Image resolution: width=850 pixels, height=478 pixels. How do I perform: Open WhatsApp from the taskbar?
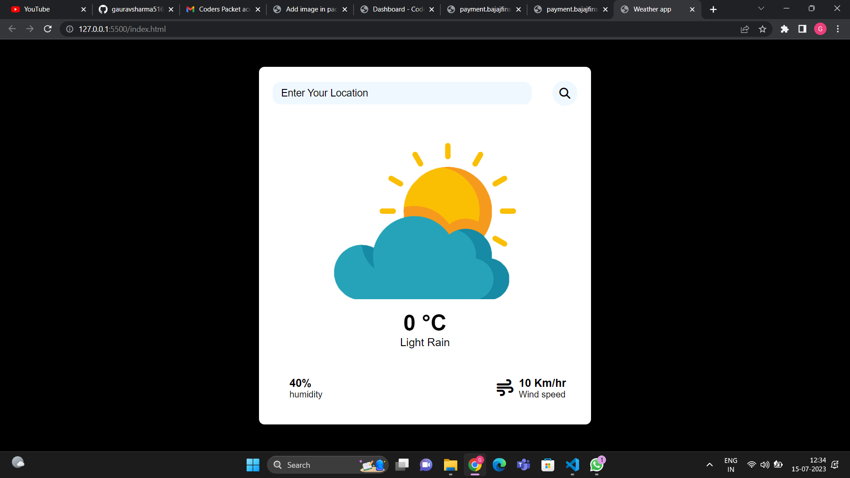(x=596, y=465)
